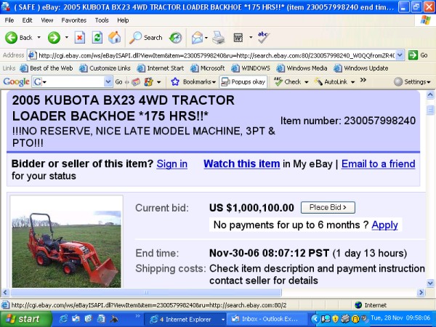Image resolution: width=436 pixels, height=327 pixels.
Task: Open the View menu
Action: pos(47,20)
